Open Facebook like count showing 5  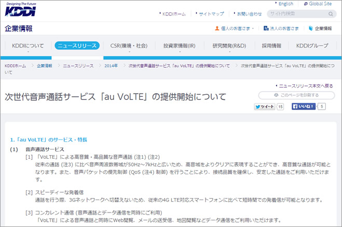[321, 107]
